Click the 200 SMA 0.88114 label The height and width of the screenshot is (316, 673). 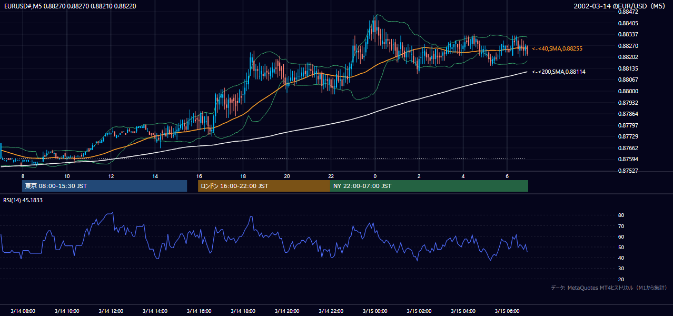tap(559, 72)
